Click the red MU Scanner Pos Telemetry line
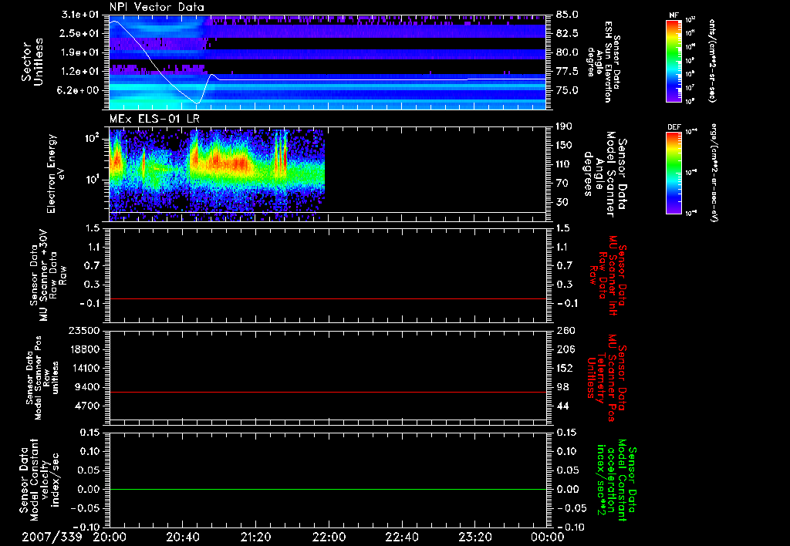The width and height of the screenshot is (790, 546). pos(327,392)
